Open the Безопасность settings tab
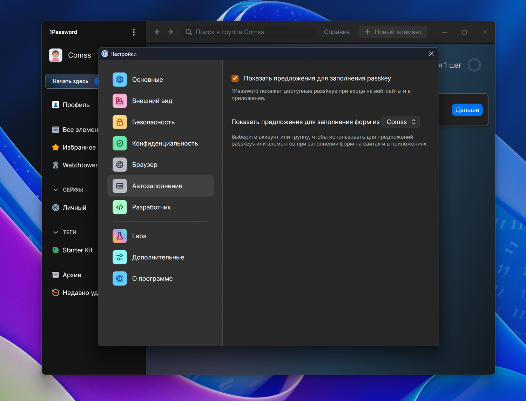Screen dimensions: 526x401 (160, 122)
